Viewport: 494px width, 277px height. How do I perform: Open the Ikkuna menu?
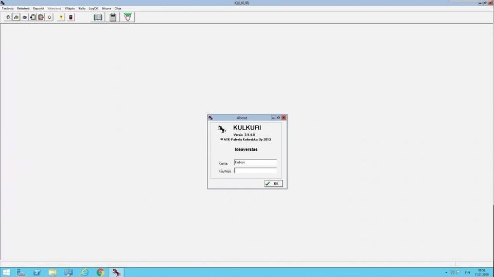[x=107, y=9]
